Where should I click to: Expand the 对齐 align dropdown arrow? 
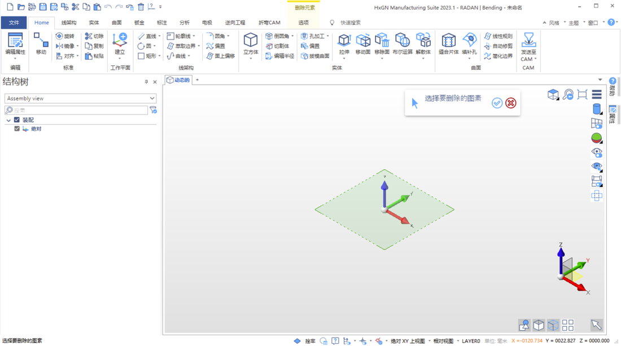tap(78, 56)
